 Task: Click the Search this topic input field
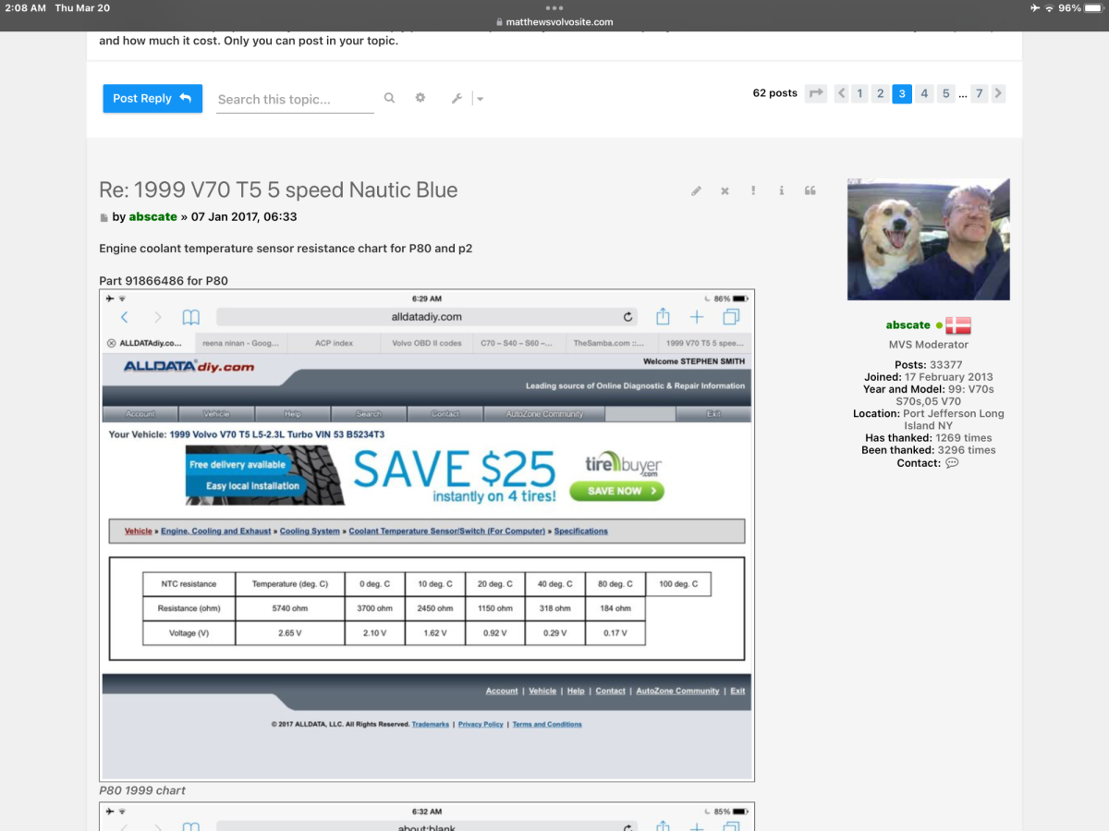tap(296, 99)
